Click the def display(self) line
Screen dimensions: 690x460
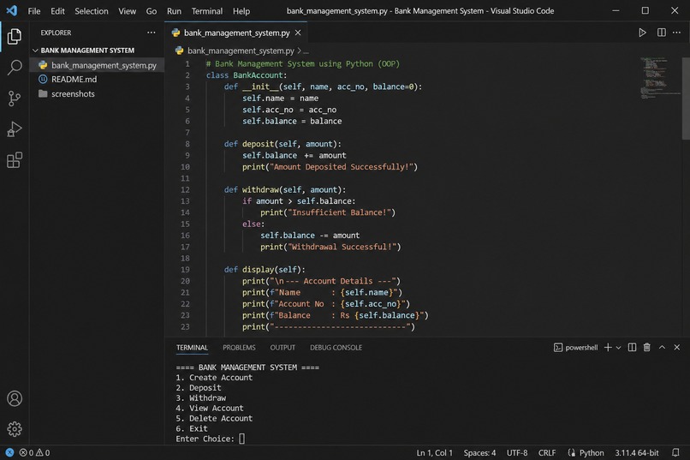click(265, 269)
